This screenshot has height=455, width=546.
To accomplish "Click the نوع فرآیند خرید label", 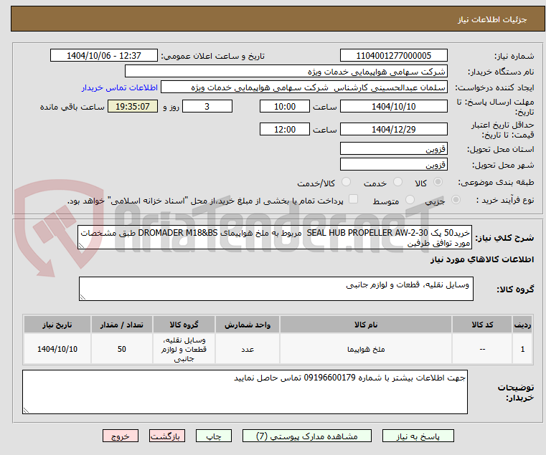I will [505, 200].
